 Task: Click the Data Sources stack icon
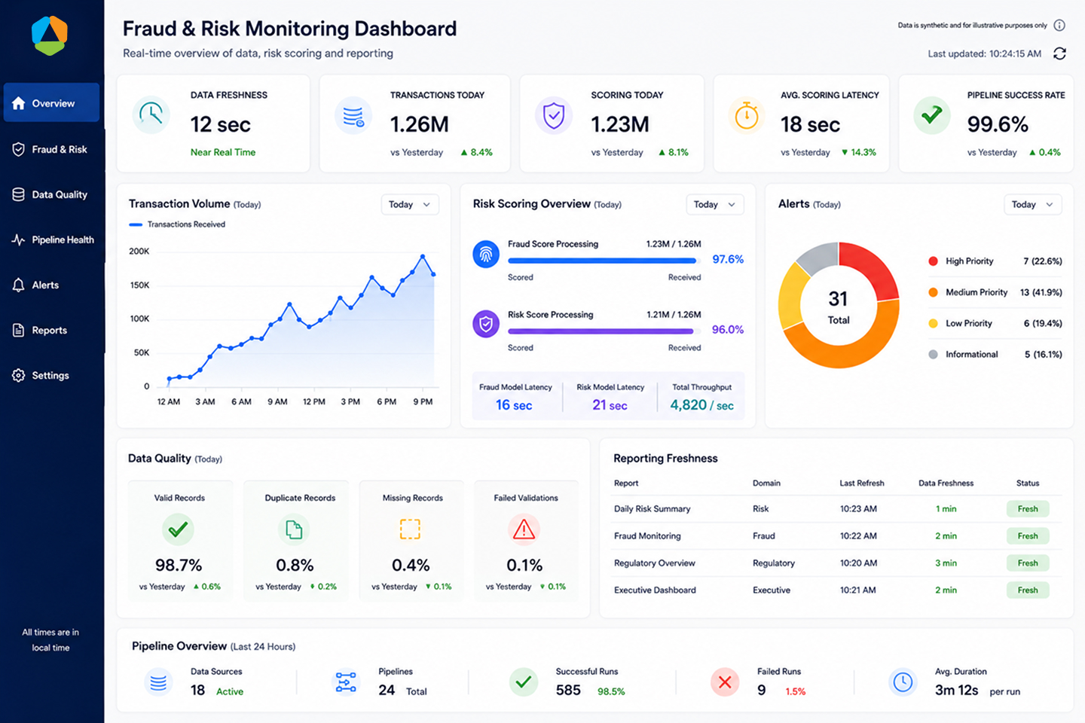pos(158,682)
